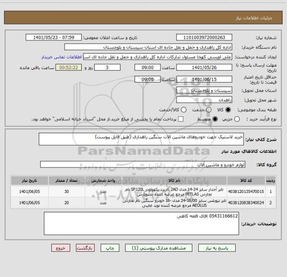Click the remaining days field showing 3
This screenshot has height=277, width=287.
(x=107, y=68)
